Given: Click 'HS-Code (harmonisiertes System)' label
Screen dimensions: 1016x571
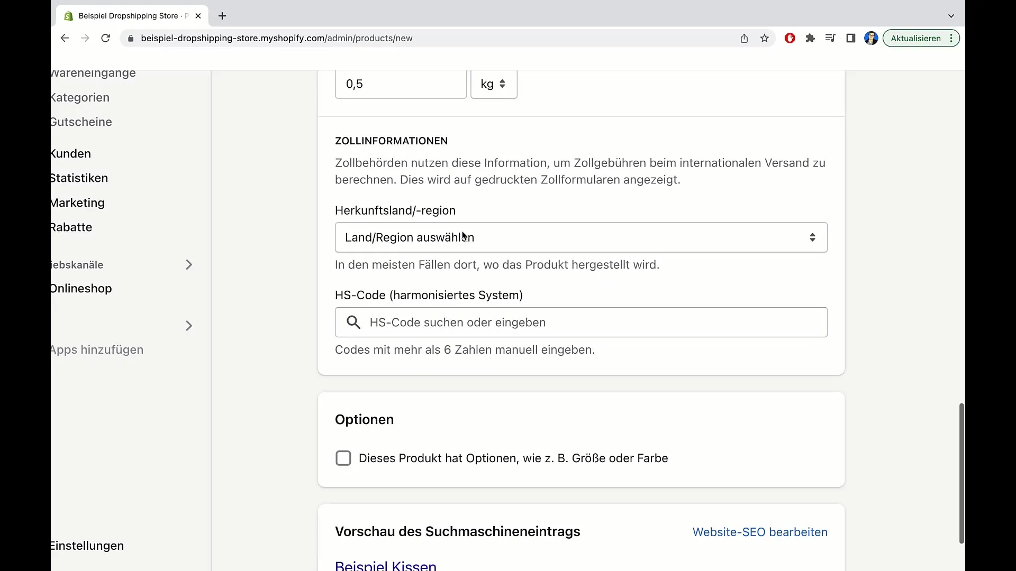Looking at the screenshot, I should pos(429,295).
